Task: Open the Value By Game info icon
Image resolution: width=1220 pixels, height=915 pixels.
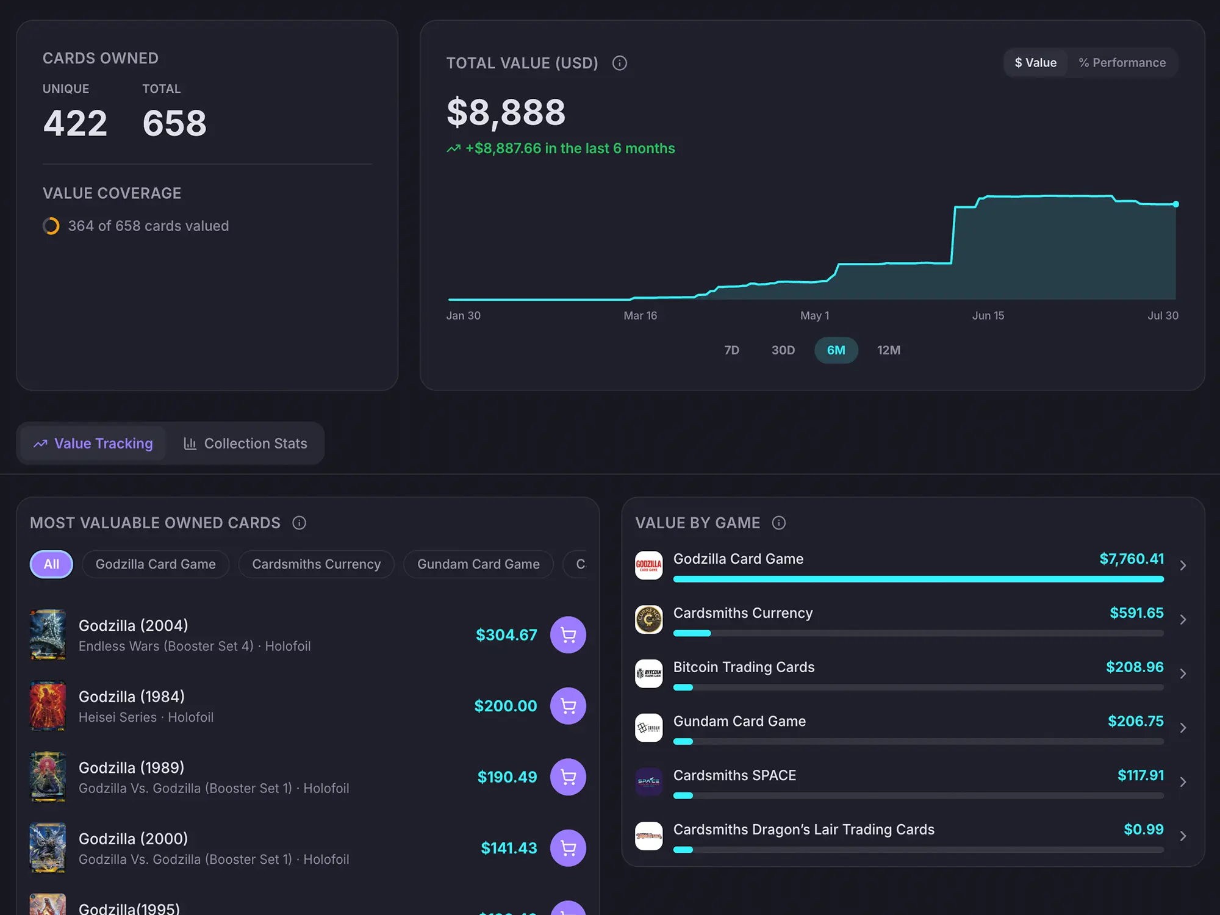Action: [x=779, y=523]
